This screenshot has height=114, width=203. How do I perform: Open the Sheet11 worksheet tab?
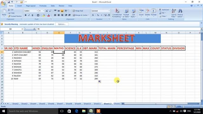click(97, 104)
